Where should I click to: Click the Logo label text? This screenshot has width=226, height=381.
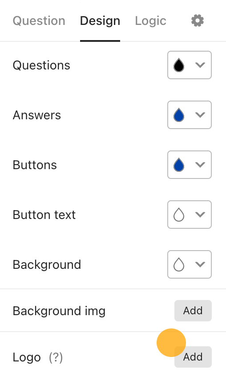pos(27,357)
